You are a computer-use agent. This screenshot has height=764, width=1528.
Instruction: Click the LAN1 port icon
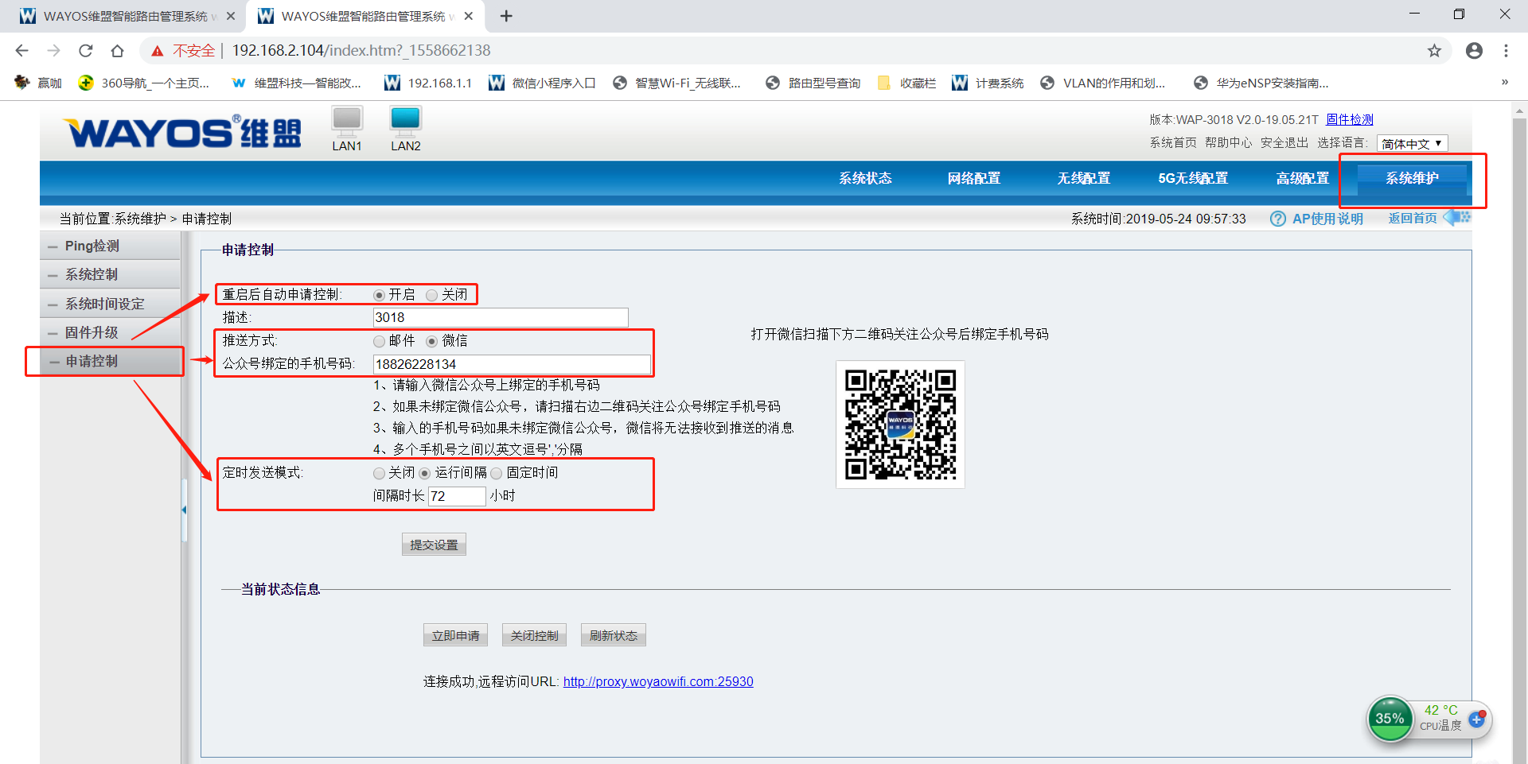point(347,120)
